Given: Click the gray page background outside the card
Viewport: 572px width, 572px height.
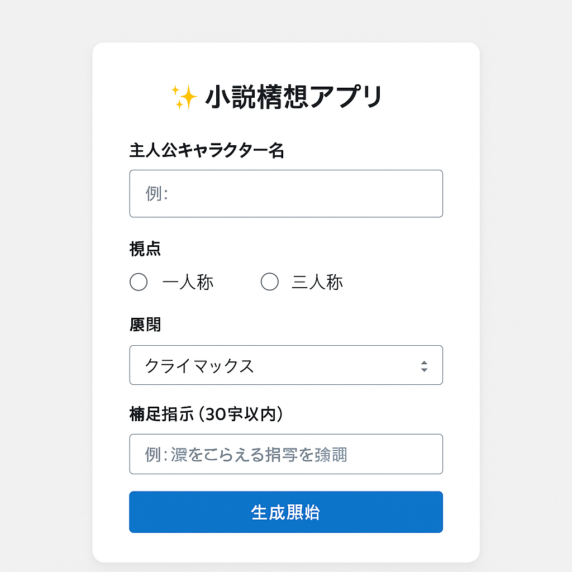Looking at the screenshot, I should click(45, 279).
